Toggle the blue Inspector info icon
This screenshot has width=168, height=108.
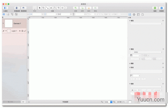click(x=162, y=8)
